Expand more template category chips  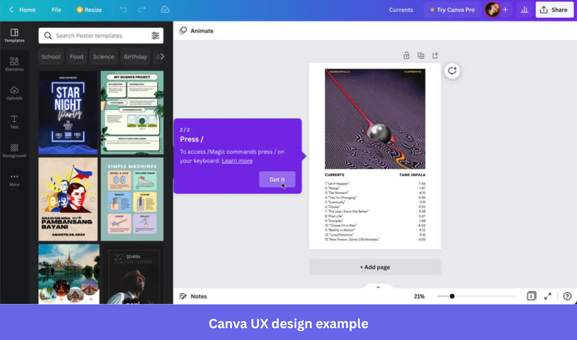click(x=162, y=57)
